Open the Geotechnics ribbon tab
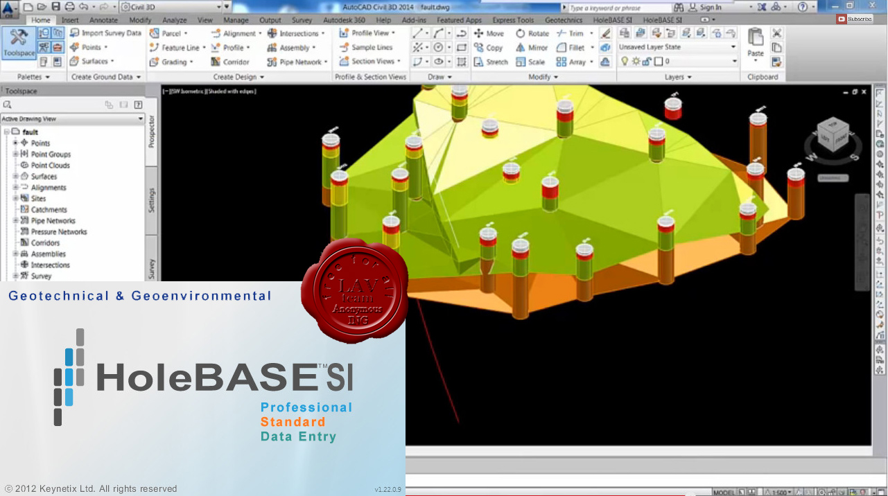The height and width of the screenshot is (496, 888). click(x=564, y=20)
